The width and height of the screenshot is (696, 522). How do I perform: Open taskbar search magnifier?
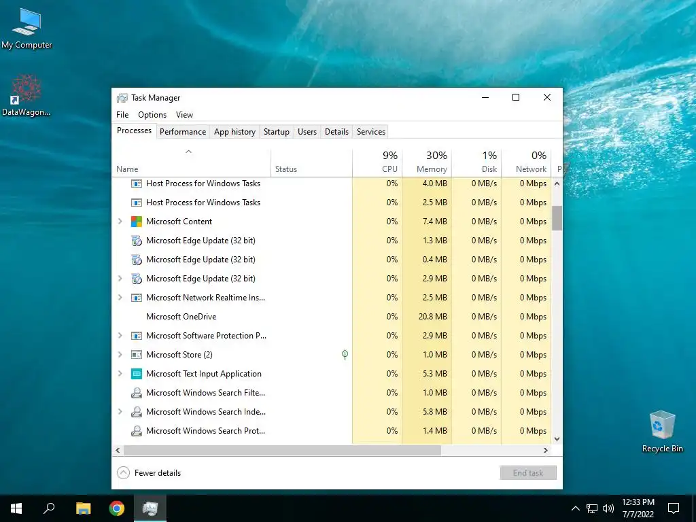pyautogui.click(x=49, y=508)
